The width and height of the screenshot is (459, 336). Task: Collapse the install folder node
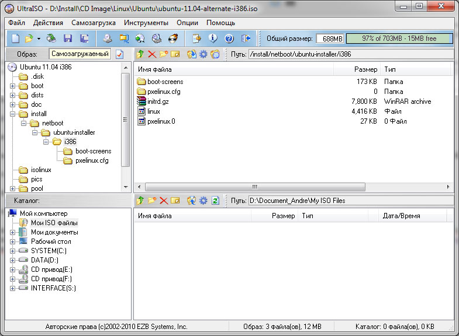click(x=13, y=114)
